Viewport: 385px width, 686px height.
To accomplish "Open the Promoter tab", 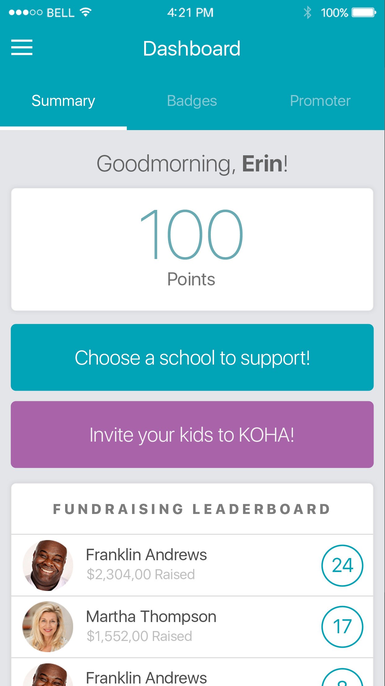I will 320,101.
